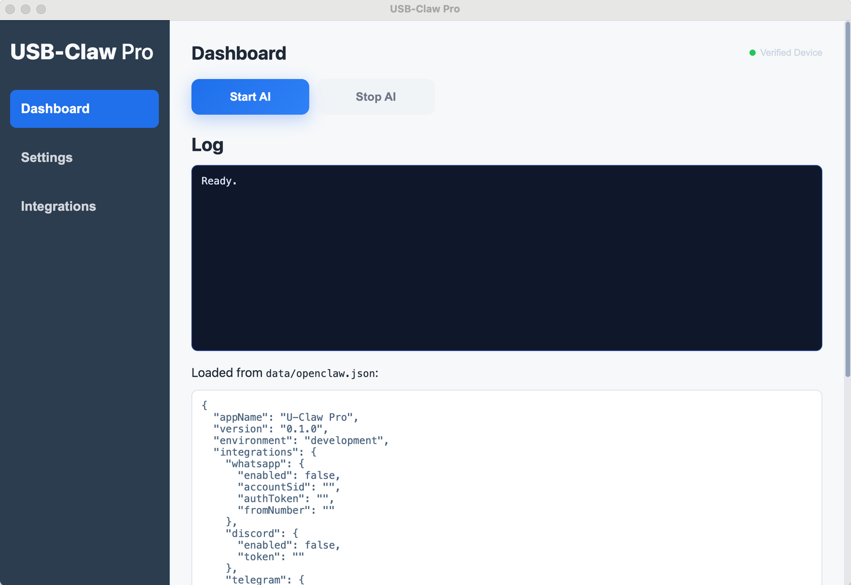Minimize the USB-Claw Pro window
Image resolution: width=851 pixels, height=585 pixels.
(25, 9)
